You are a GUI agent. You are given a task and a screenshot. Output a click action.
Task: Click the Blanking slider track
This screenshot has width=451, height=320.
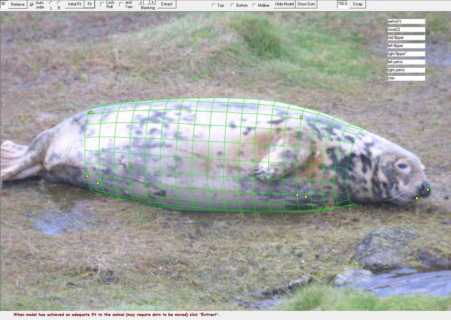tap(147, 2)
